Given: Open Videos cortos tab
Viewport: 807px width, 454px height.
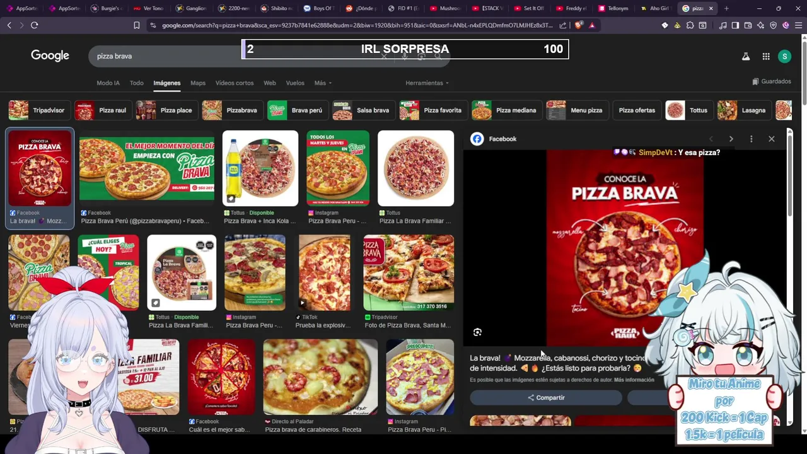Looking at the screenshot, I should coord(235,83).
